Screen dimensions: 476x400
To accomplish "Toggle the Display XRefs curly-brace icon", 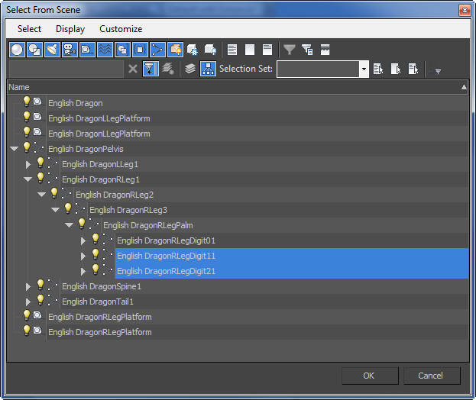I will (140, 50).
